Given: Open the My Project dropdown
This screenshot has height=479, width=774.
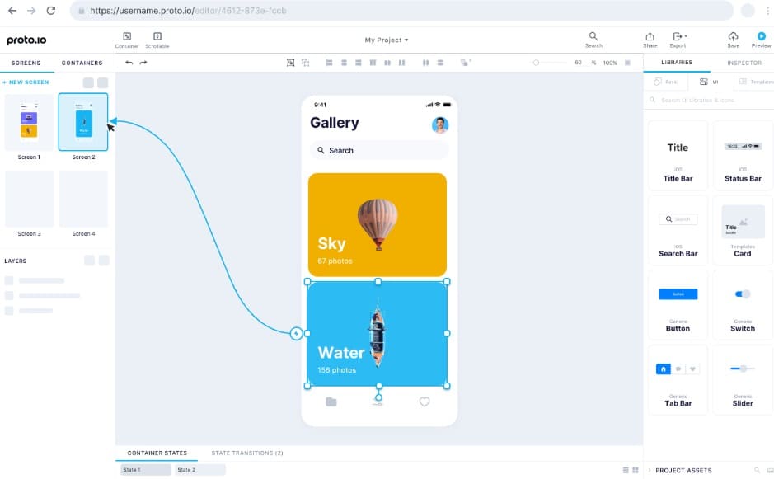Looking at the screenshot, I should (387, 40).
